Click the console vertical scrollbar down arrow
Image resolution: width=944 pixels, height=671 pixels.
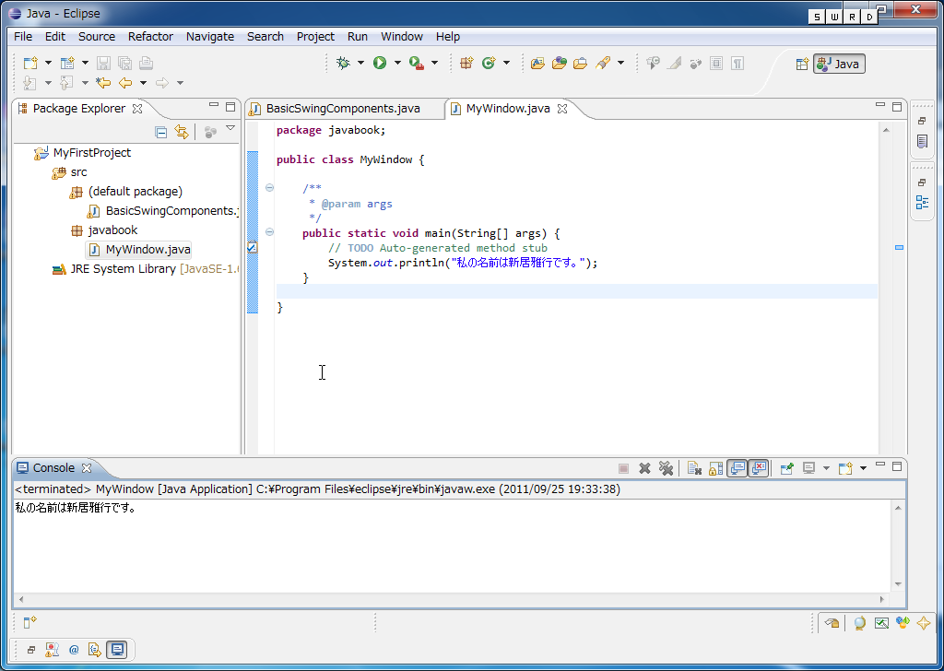[x=899, y=584]
